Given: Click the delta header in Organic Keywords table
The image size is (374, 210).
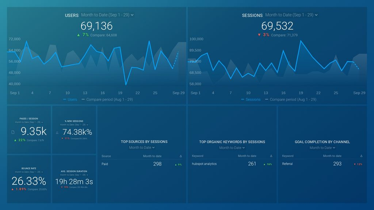Looking at the screenshot, I should pyautogui.click(x=271, y=156).
